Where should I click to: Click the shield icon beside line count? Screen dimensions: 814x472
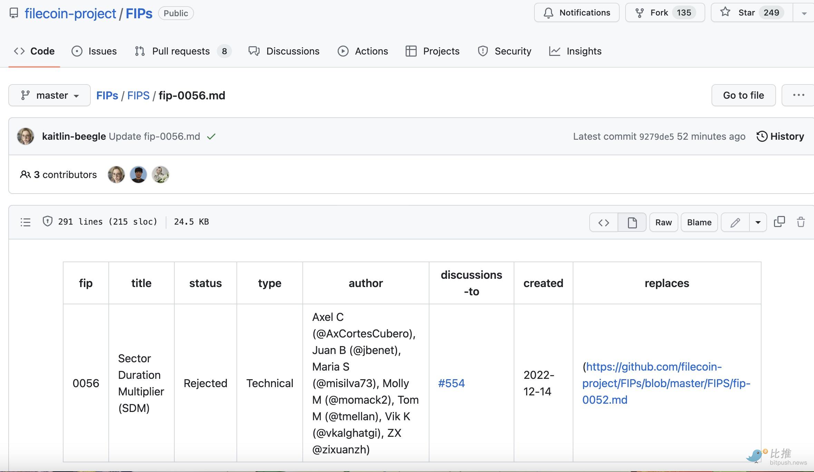point(47,222)
